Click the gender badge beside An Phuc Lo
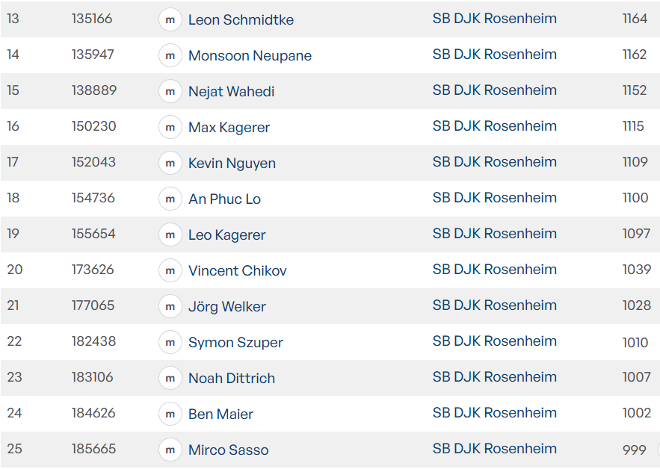 170,199
